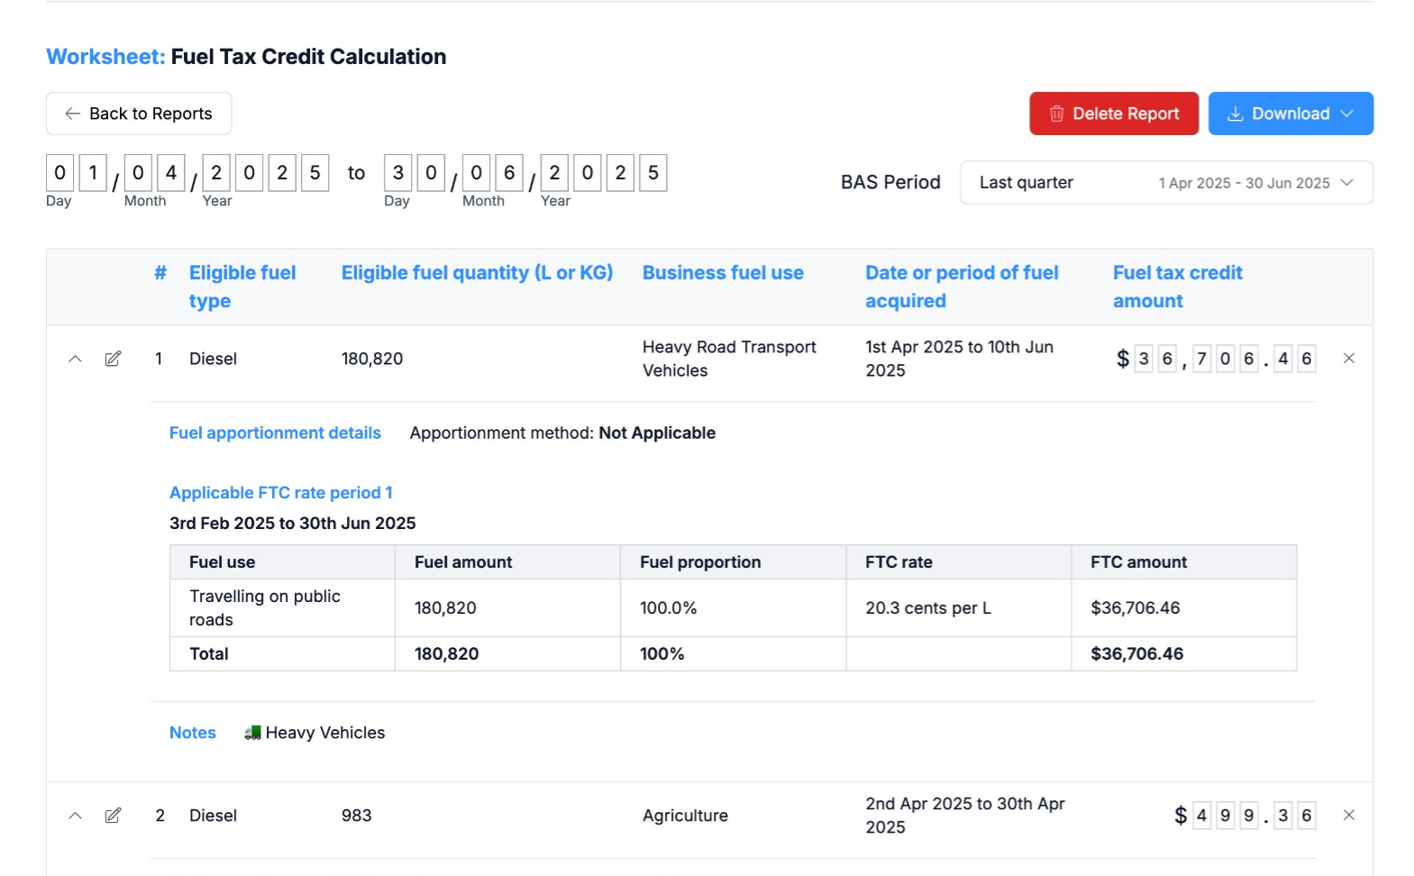The width and height of the screenshot is (1414, 876).
Task: Open Fuel apportionment details link
Action: (275, 433)
